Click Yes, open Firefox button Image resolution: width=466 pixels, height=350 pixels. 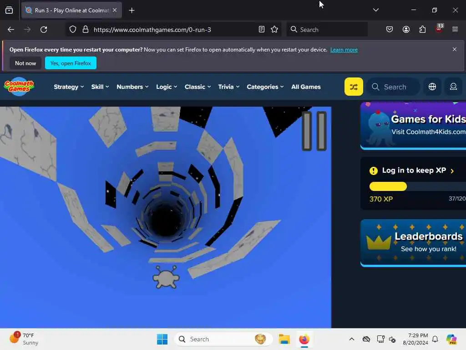71,63
